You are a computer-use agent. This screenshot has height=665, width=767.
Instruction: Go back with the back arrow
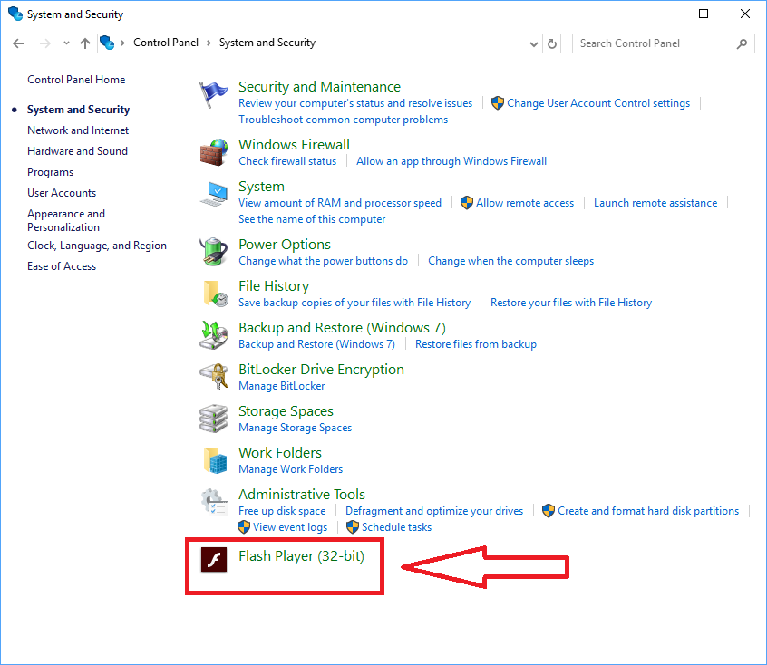pyautogui.click(x=18, y=43)
